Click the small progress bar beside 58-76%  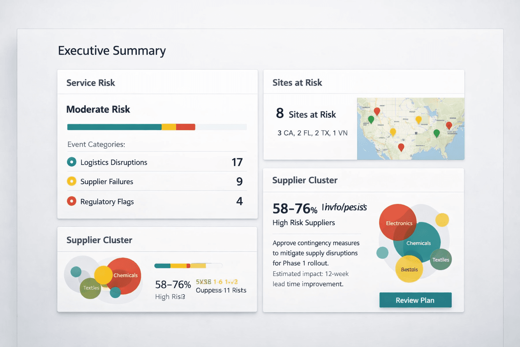188,266
